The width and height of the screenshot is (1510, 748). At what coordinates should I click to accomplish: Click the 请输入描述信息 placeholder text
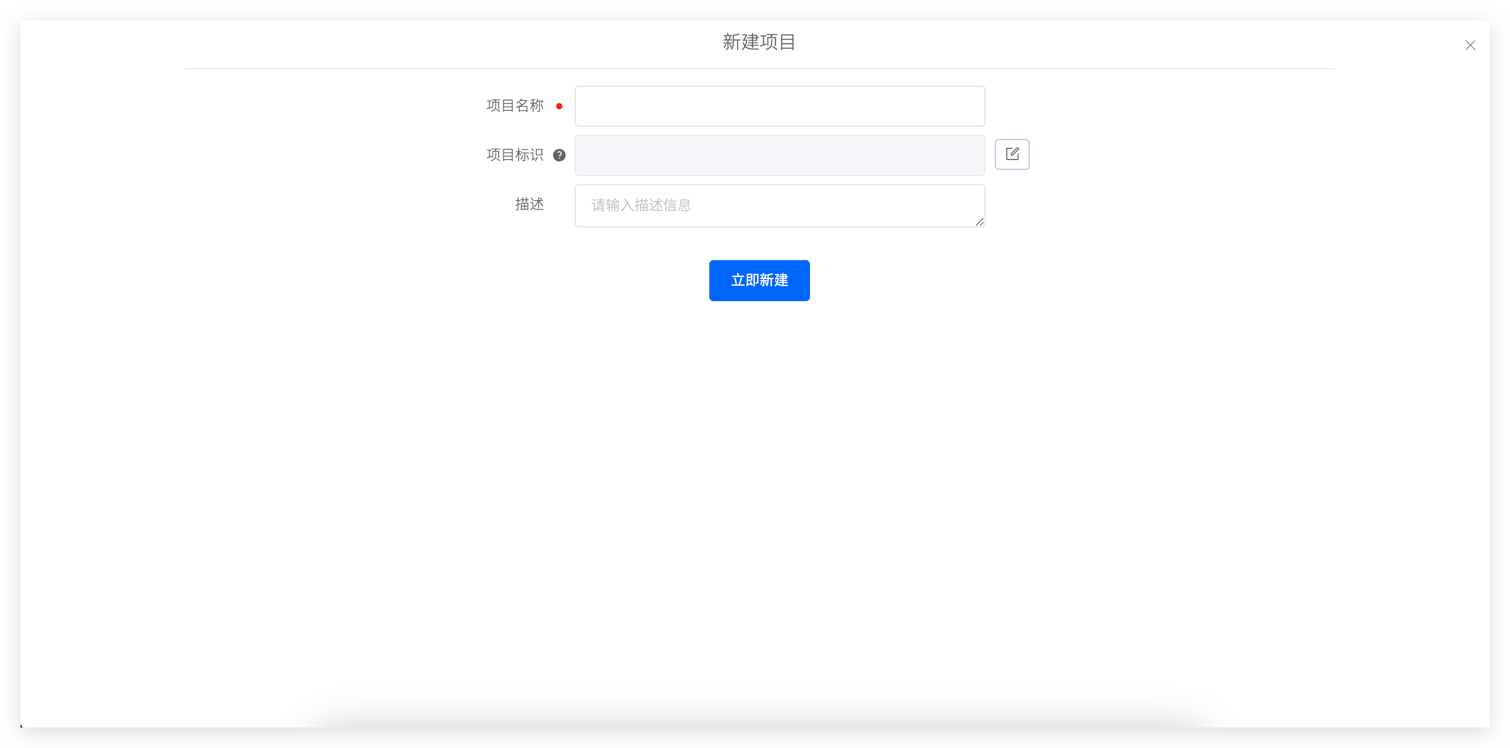tap(641, 205)
